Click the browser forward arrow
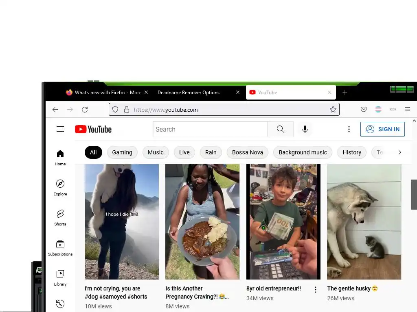Viewport: 417px width, 312px height. tap(70, 110)
